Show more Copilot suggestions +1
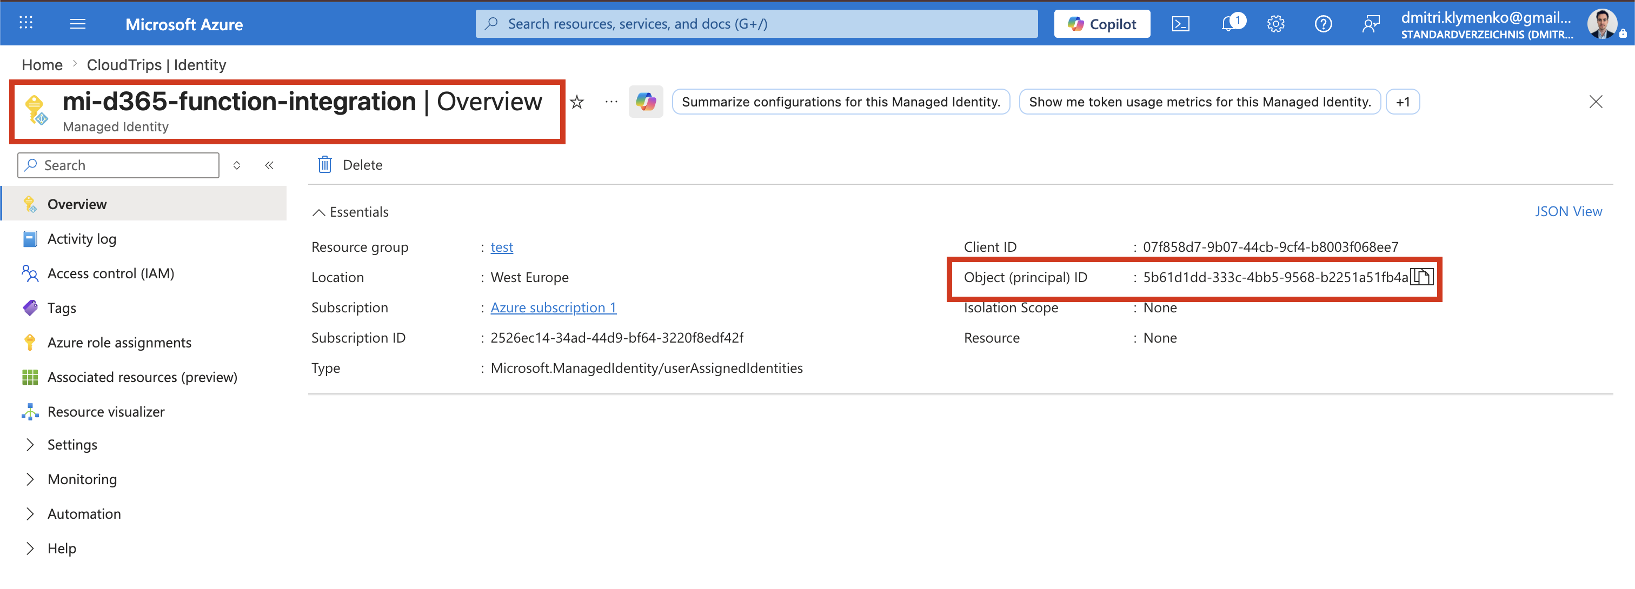 (1403, 102)
